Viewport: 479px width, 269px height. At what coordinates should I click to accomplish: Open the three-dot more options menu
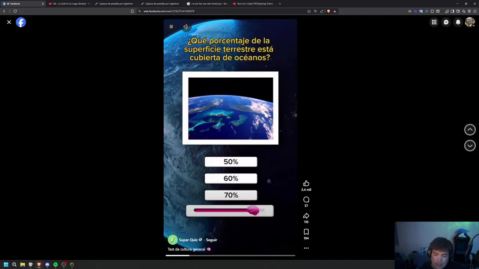306,248
